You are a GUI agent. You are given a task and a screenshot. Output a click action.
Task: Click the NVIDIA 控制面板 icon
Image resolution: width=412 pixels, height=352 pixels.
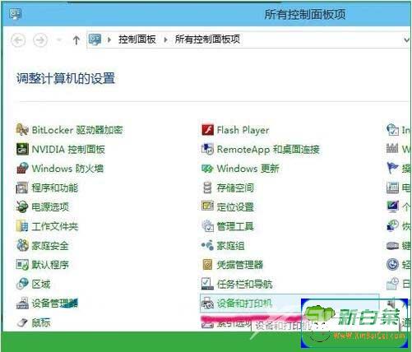(x=22, y=149)
